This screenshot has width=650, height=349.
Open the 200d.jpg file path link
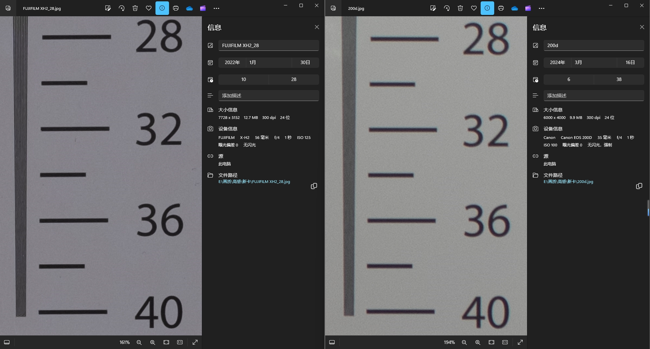(568, 182)
